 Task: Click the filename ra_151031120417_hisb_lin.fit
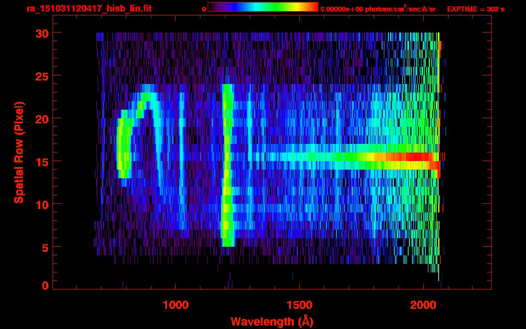pos(89,9)
